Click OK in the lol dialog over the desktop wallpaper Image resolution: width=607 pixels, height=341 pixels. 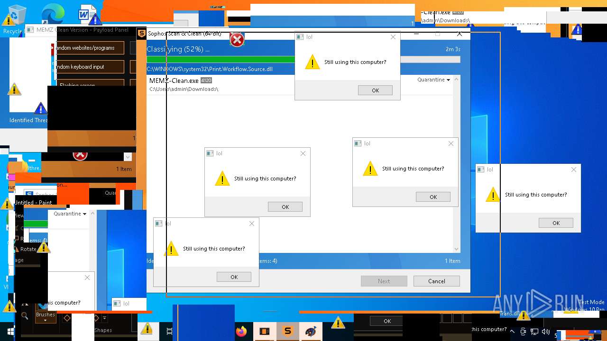556,223
